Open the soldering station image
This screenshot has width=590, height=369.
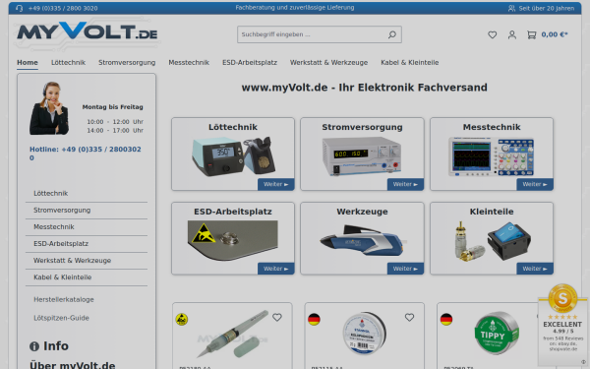click(233, 156)
